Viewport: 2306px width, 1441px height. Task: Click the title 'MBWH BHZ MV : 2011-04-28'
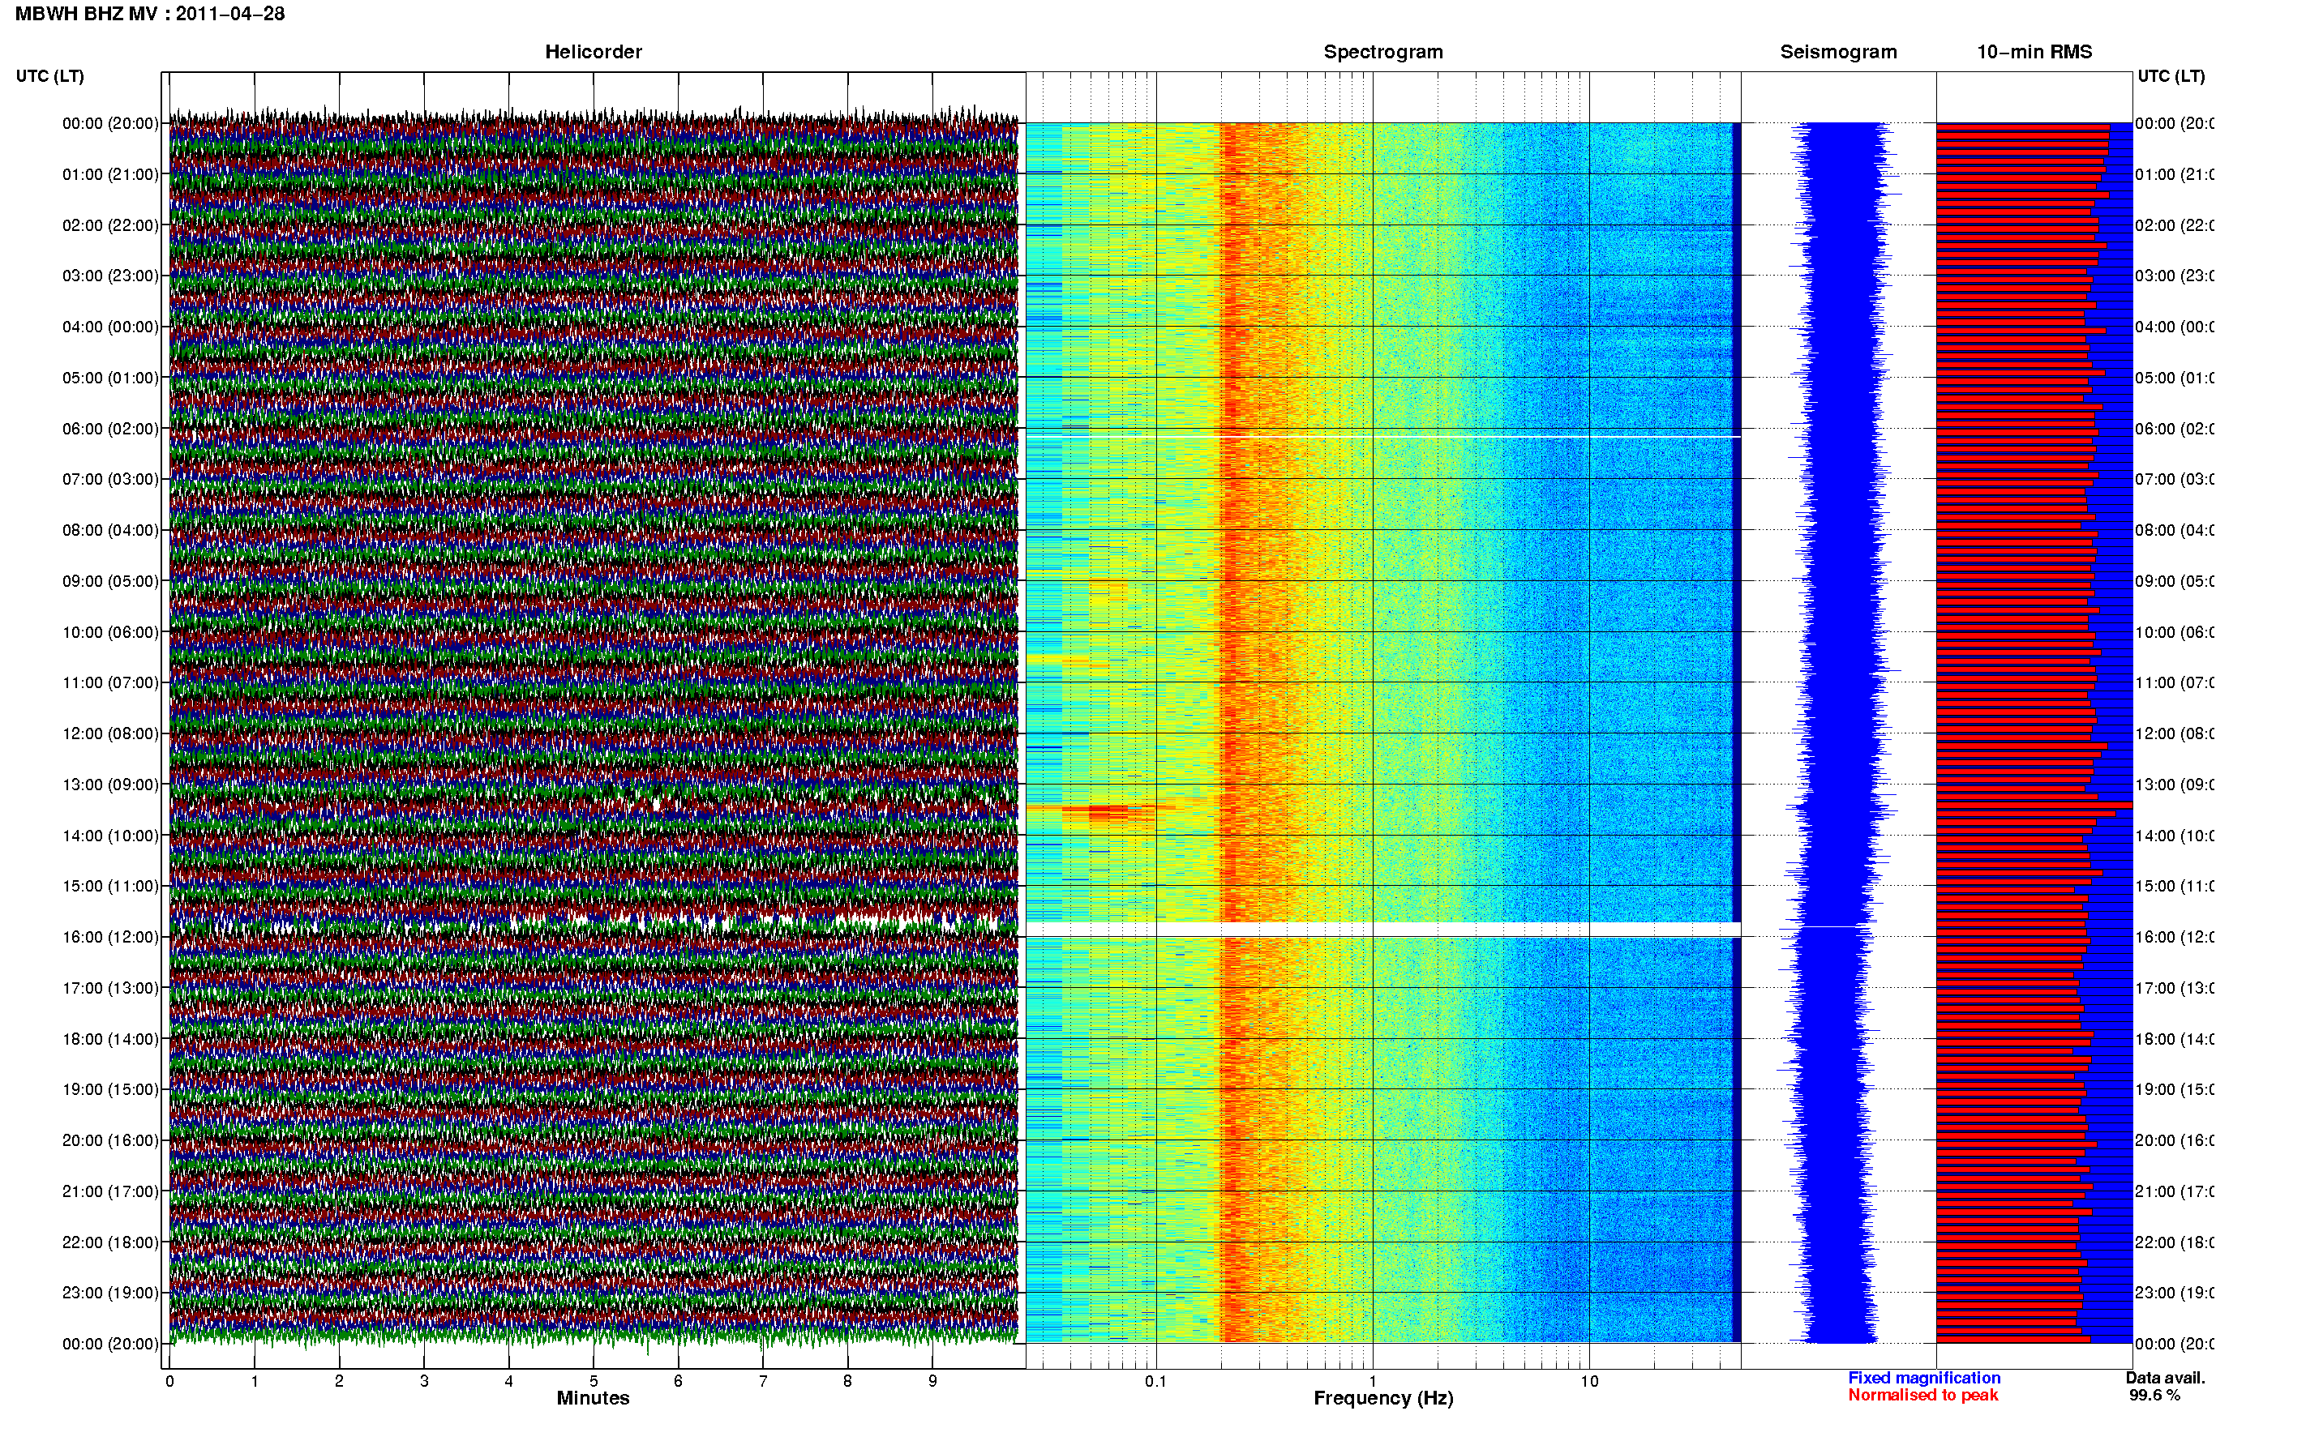point(151,15)
